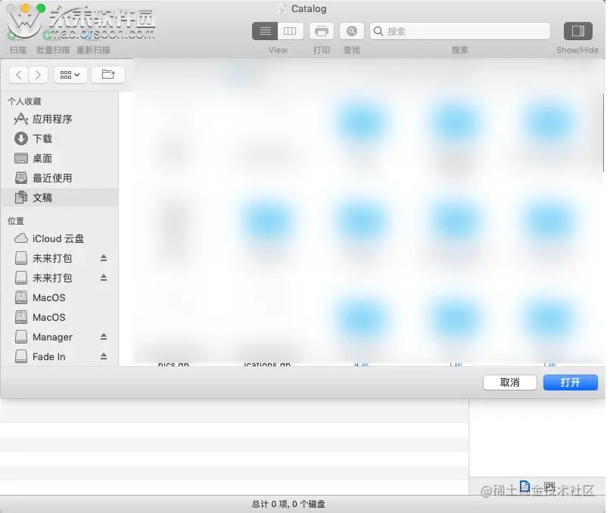The image size is (610, 513).
Task: Open iCloud 云盘 location
Action: click(58, 238)
